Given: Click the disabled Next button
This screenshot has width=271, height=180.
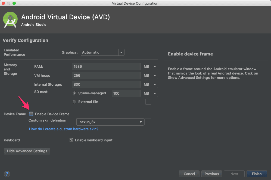Looking at the screenshot, I should (x=234, y=174).
